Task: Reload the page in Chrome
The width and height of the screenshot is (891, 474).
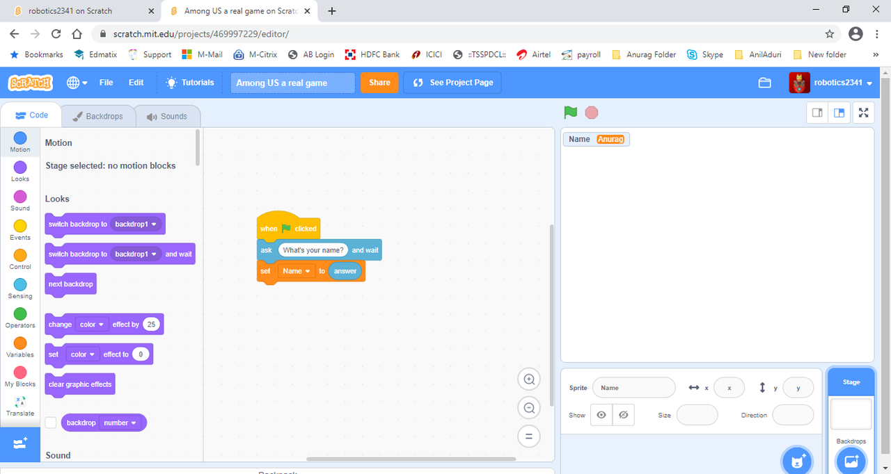Action: coord(56,33)
